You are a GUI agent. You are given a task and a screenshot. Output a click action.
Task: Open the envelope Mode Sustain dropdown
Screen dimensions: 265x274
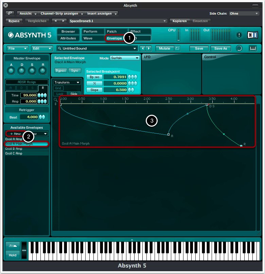125,58
